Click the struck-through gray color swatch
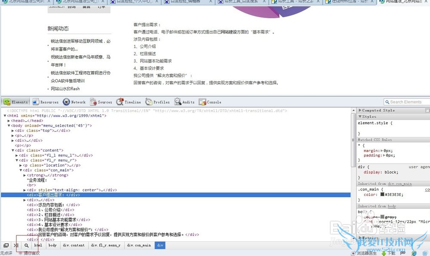This screenshot has width=430, height=256. [382, 217]
